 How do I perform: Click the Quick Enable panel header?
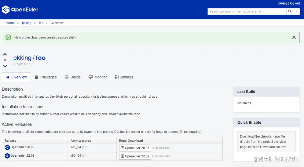click(x=266, y=123)
